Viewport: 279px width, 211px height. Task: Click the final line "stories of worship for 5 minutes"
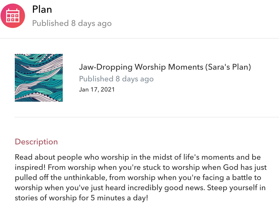pyautogui.click(x=81, y=198)
